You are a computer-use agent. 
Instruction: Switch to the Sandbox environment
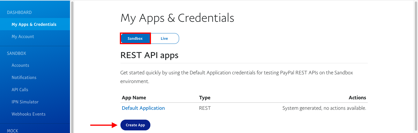[x=135, y=38]
